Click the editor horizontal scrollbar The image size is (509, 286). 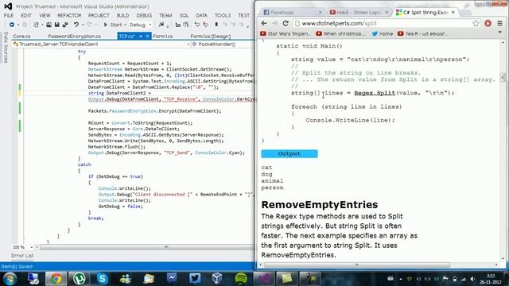[x=146, y=247]
